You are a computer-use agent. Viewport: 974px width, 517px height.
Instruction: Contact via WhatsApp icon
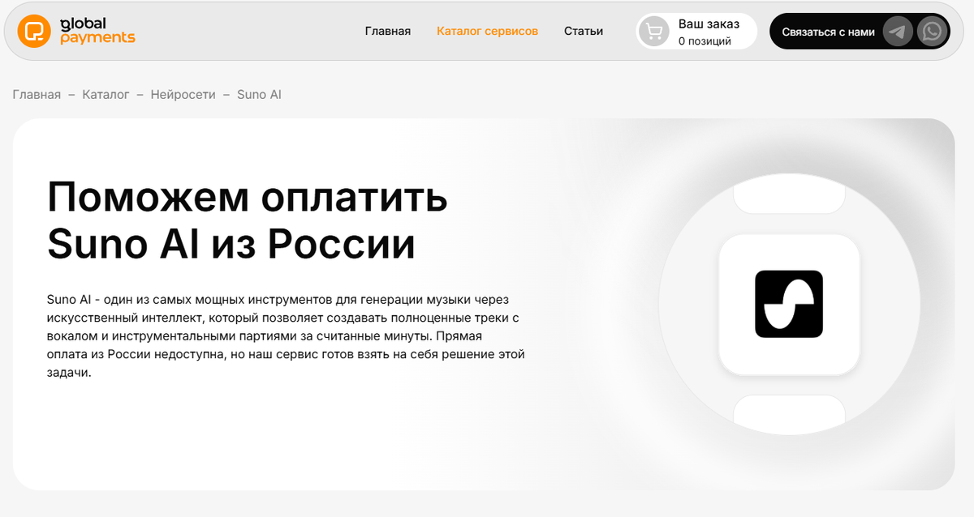click(x=932, y=32)
